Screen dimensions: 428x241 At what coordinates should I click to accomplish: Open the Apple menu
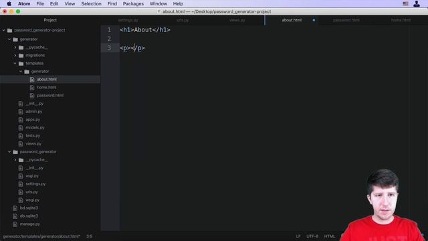point(9,4)
